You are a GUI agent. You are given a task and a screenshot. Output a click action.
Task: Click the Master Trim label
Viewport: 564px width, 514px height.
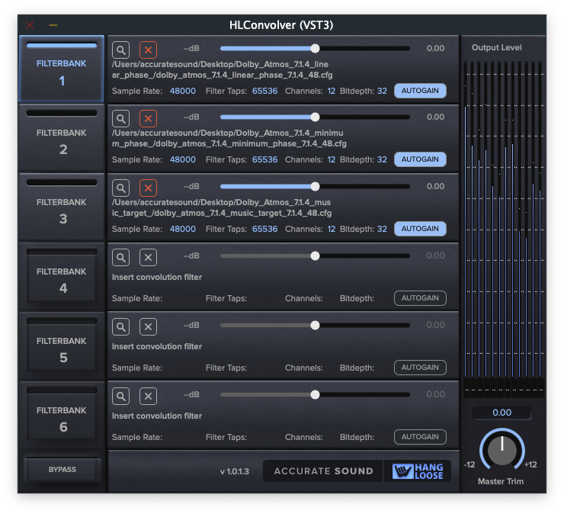(x=501, y=482)
